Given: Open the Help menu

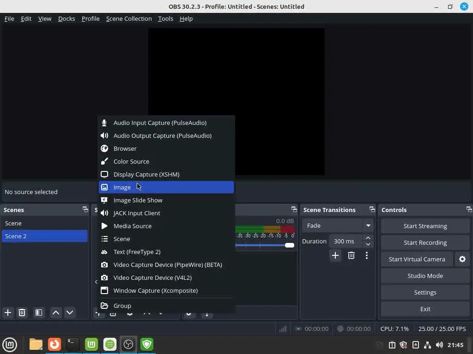Looking at the screenshot, I should coord(186,18).
